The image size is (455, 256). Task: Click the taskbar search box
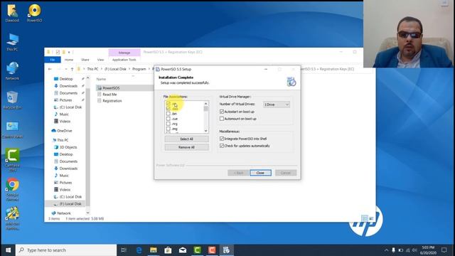click(x=66, y=250)
